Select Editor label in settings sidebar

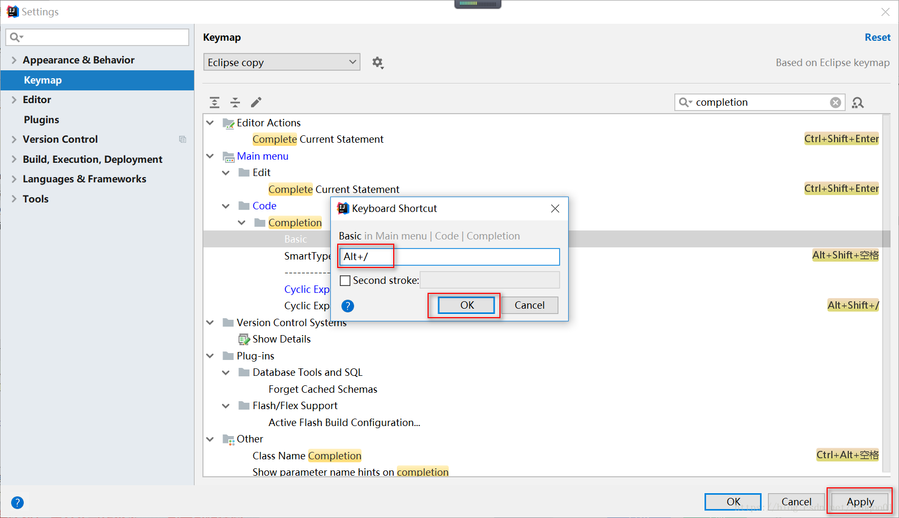pos(37,100)
